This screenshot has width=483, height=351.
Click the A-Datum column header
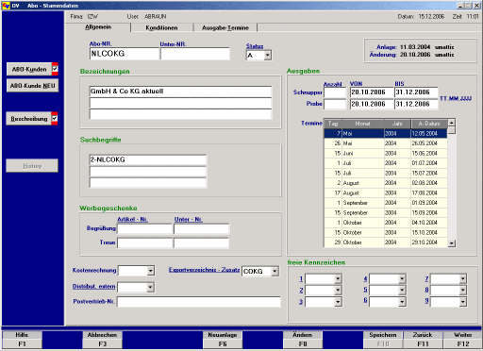tap(429, 124)
